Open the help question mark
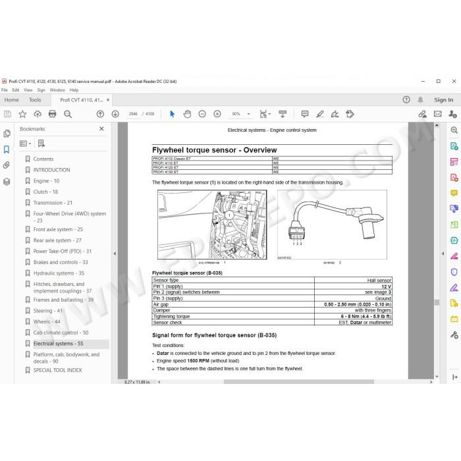Screen dimensions: 461x461 pyautogui.click(x=406, y=99)
